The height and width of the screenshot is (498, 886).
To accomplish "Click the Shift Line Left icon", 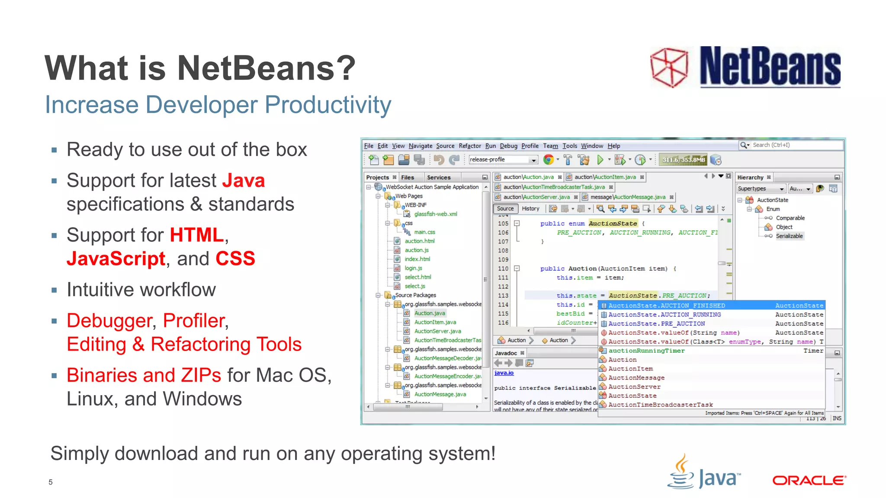I will point(699,209).
